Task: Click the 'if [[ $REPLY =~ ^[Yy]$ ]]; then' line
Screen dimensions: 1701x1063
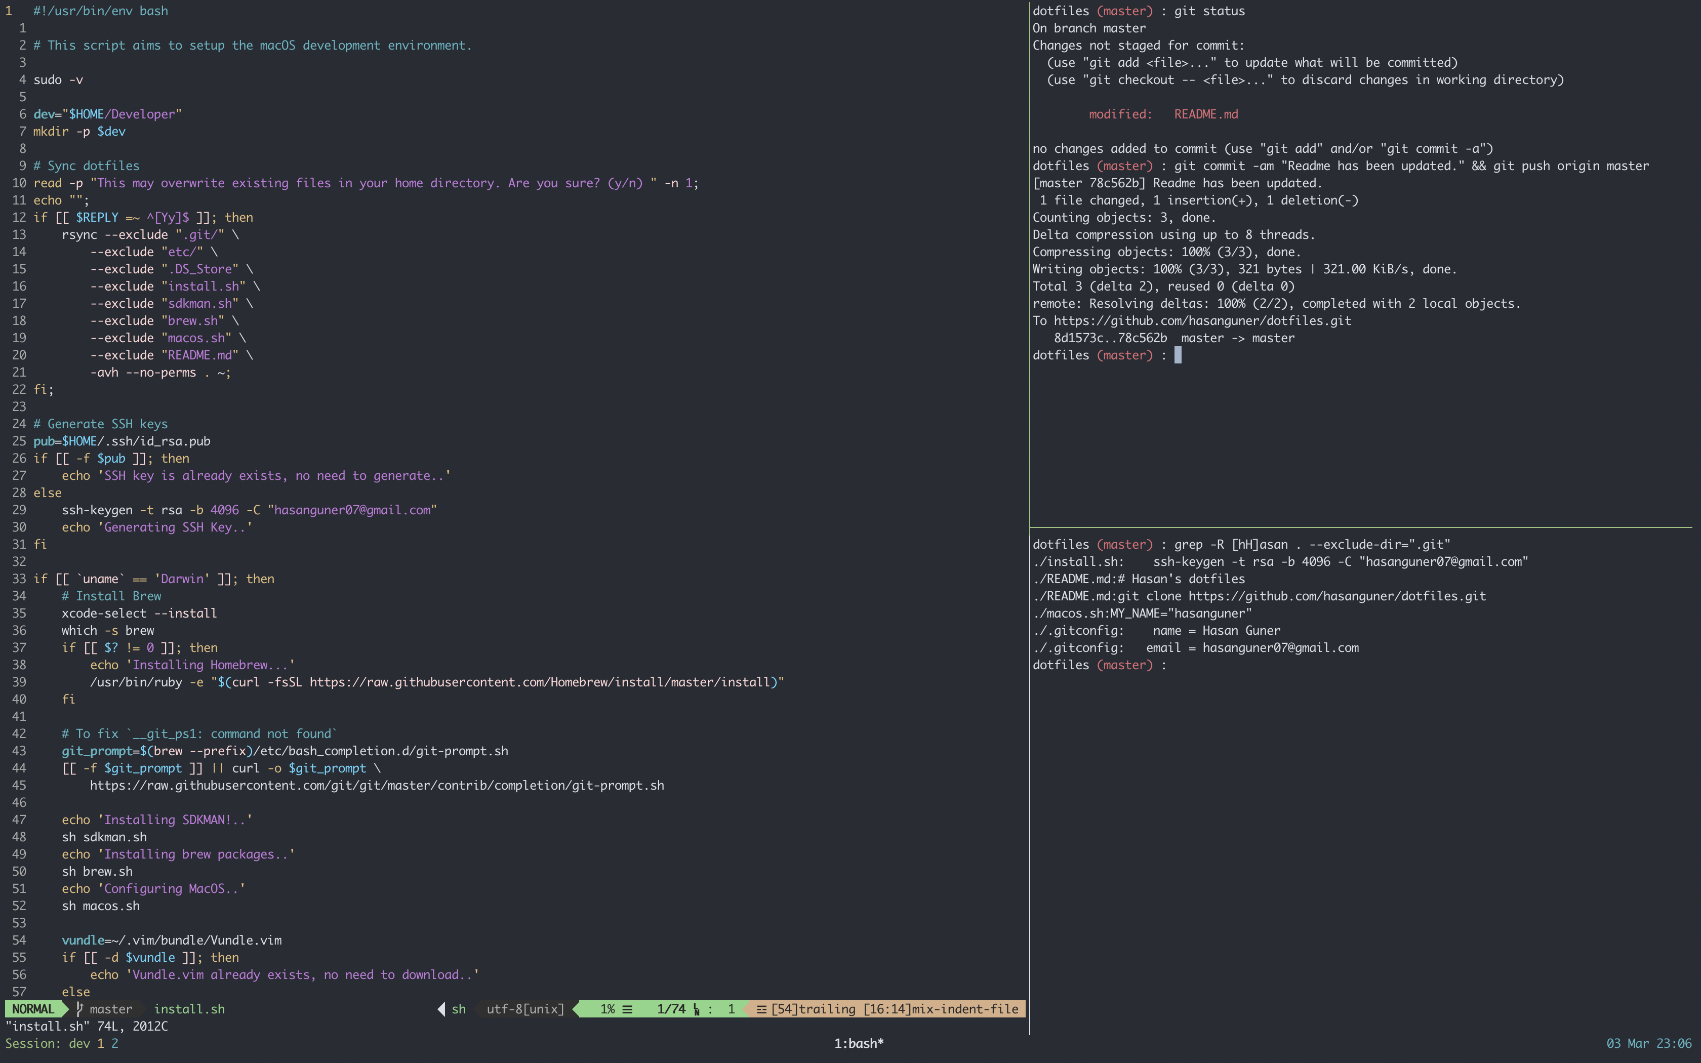Action: click(143, 217)
